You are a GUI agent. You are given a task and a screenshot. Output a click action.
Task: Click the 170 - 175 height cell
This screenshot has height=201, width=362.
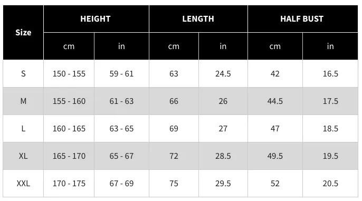point(69,184)
